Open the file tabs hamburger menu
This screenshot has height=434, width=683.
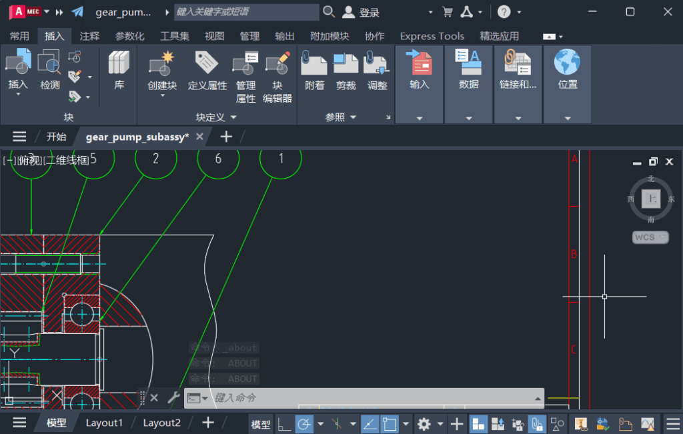point(19,137)
